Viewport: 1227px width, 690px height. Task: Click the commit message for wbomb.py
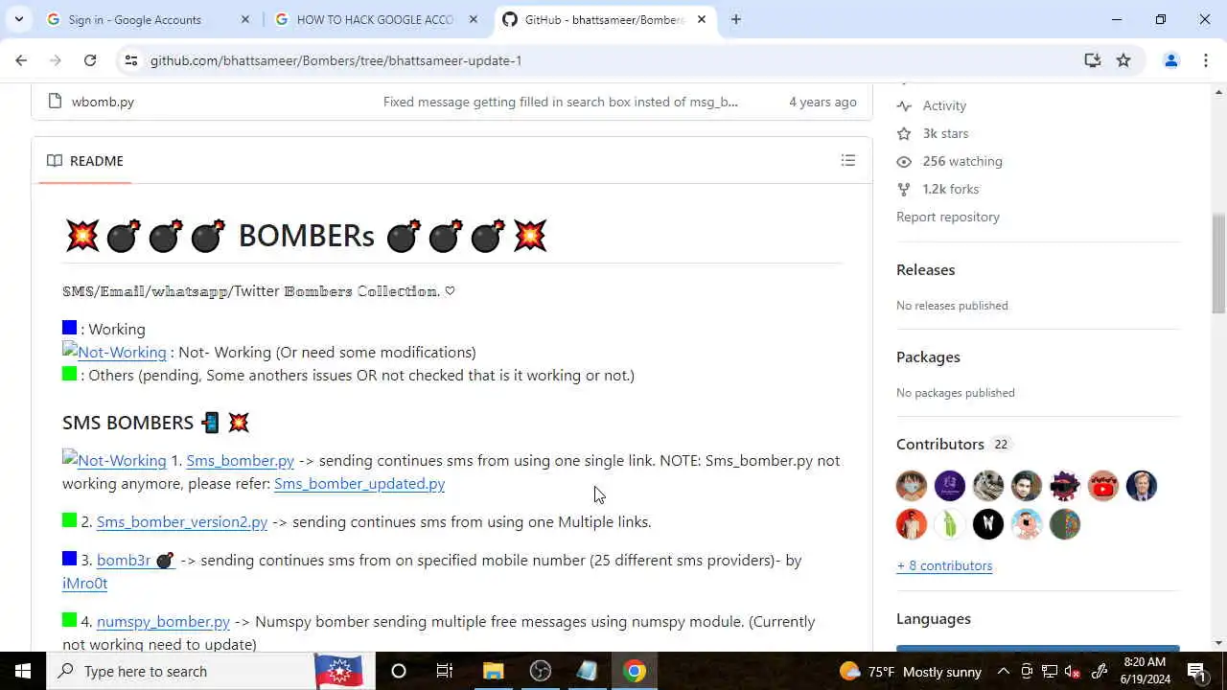click(560, 102)
